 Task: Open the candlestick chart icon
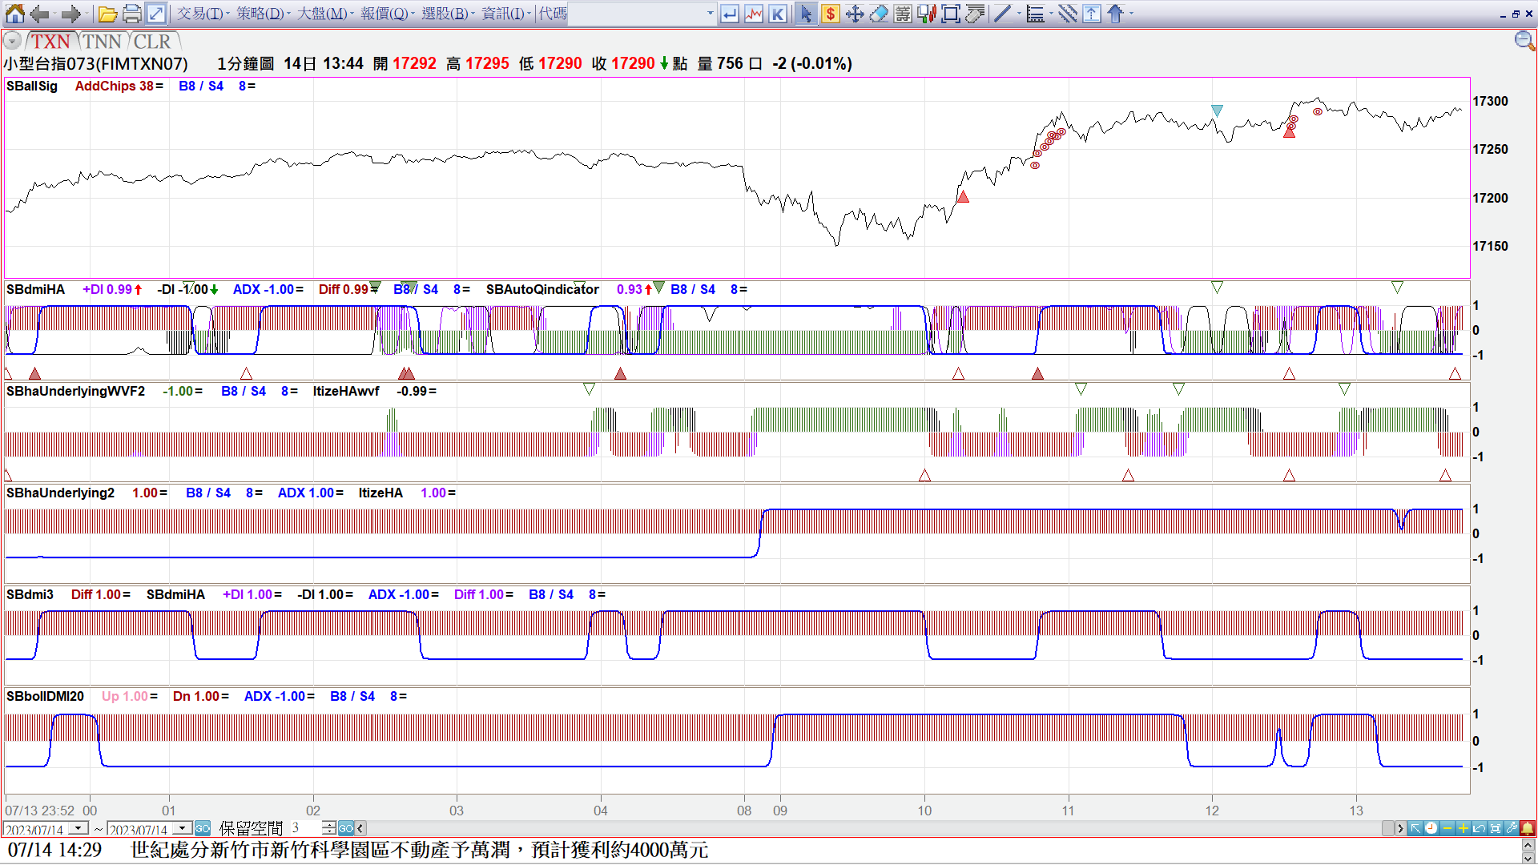click(x=927, y=14)
